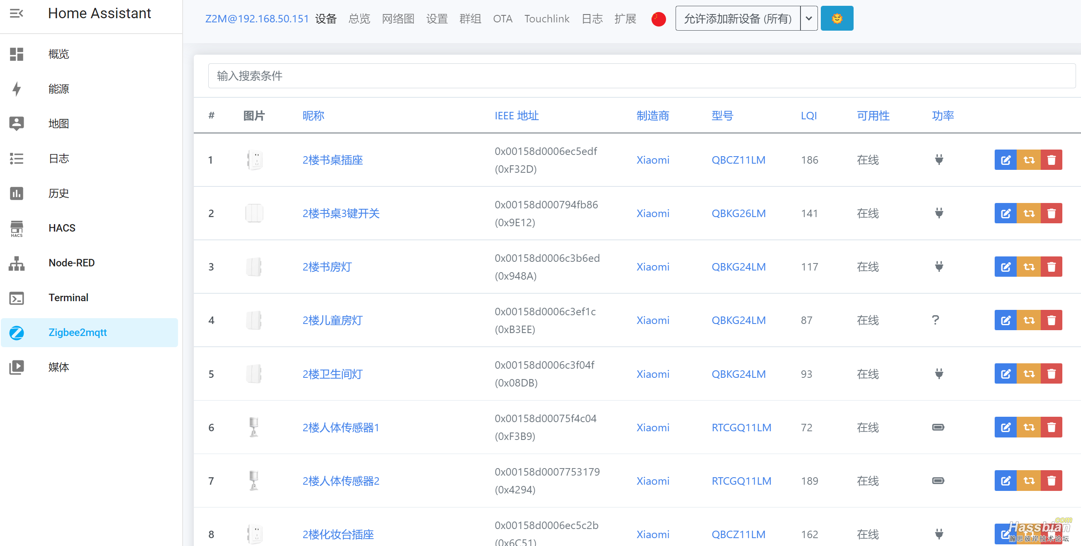Sort devices by 制造商 column
Screen dimensions: 1081x546
click(x=653, y=116)
